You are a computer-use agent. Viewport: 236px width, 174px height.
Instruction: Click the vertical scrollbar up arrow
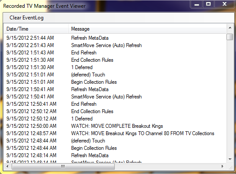[x=230, y=28]
